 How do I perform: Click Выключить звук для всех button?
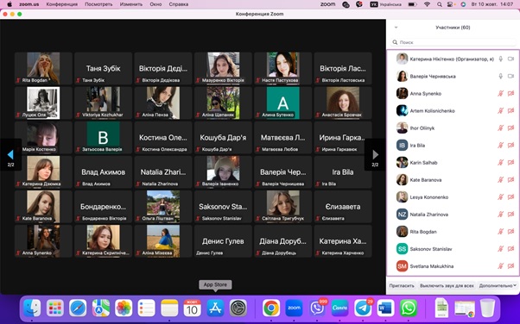pyautogui.click(x=447, y=285)
